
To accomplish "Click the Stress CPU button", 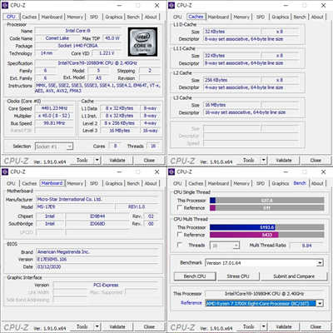I will point(238,276).
